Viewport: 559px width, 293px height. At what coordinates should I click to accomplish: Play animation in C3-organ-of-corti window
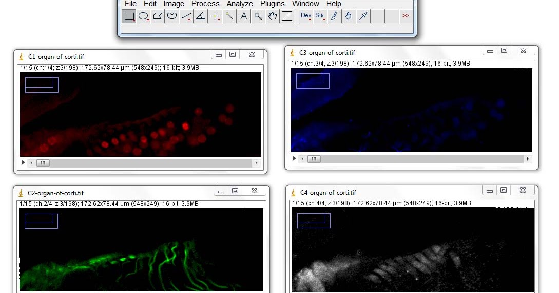pos(294,159)
